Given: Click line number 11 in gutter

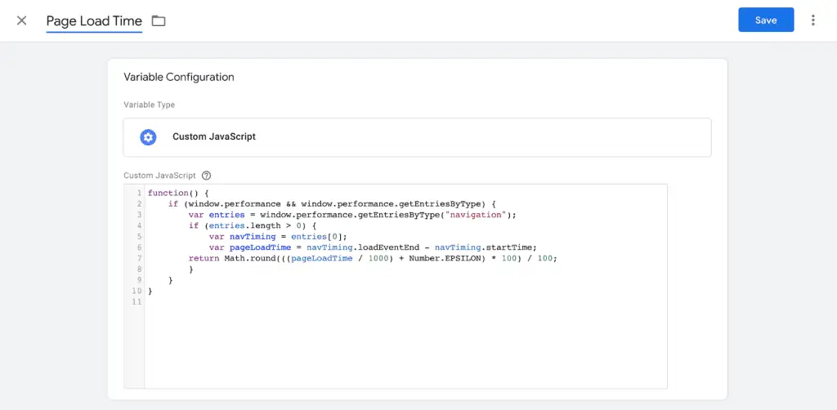Looking at the screenshot, I should 137,301.
